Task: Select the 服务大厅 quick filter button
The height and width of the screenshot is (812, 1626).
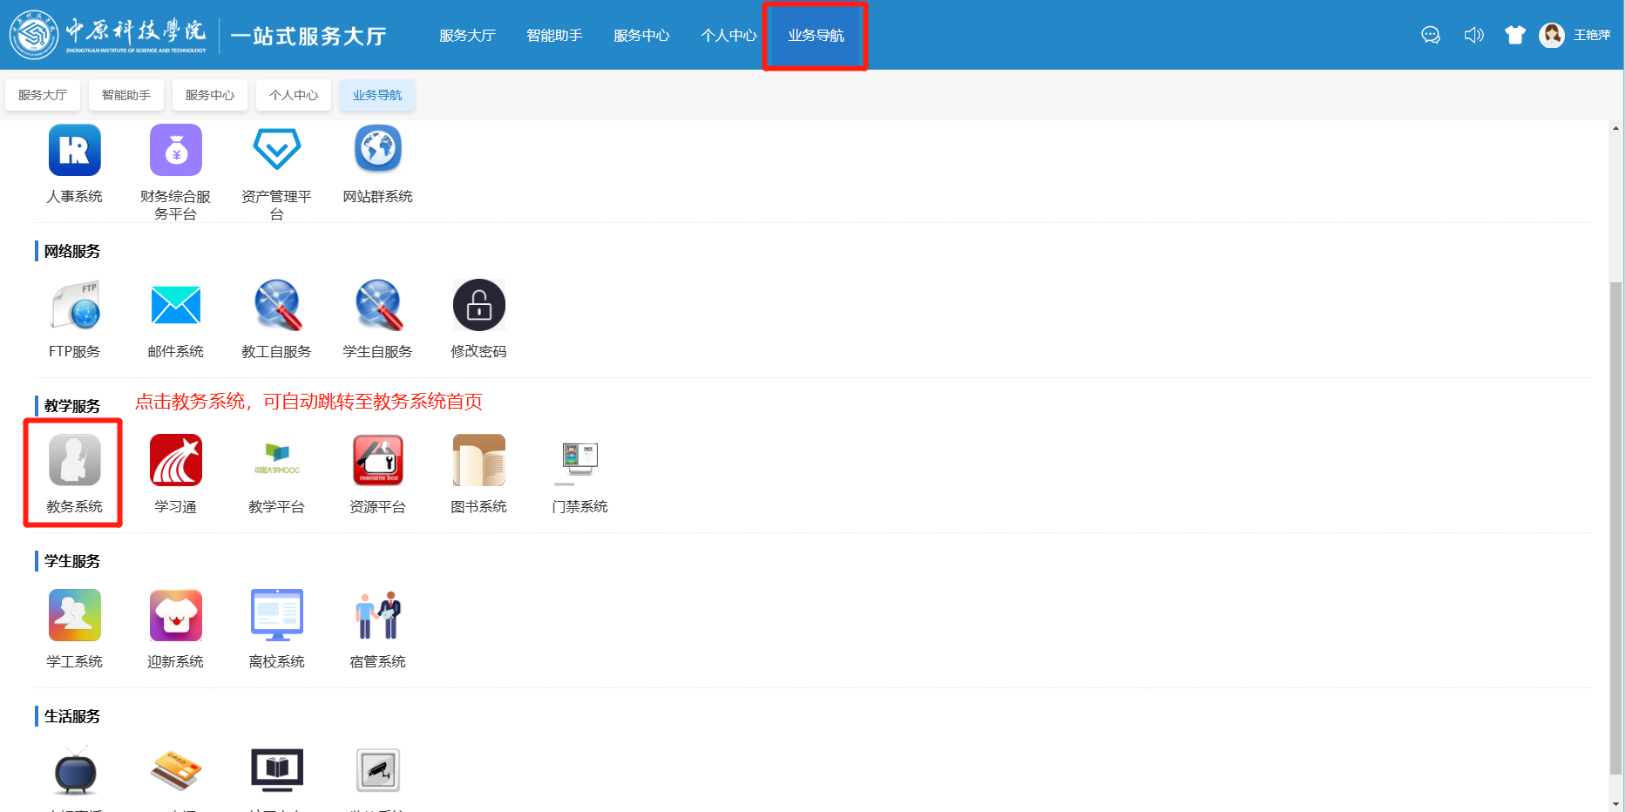Action: click(x=42, y=94)
